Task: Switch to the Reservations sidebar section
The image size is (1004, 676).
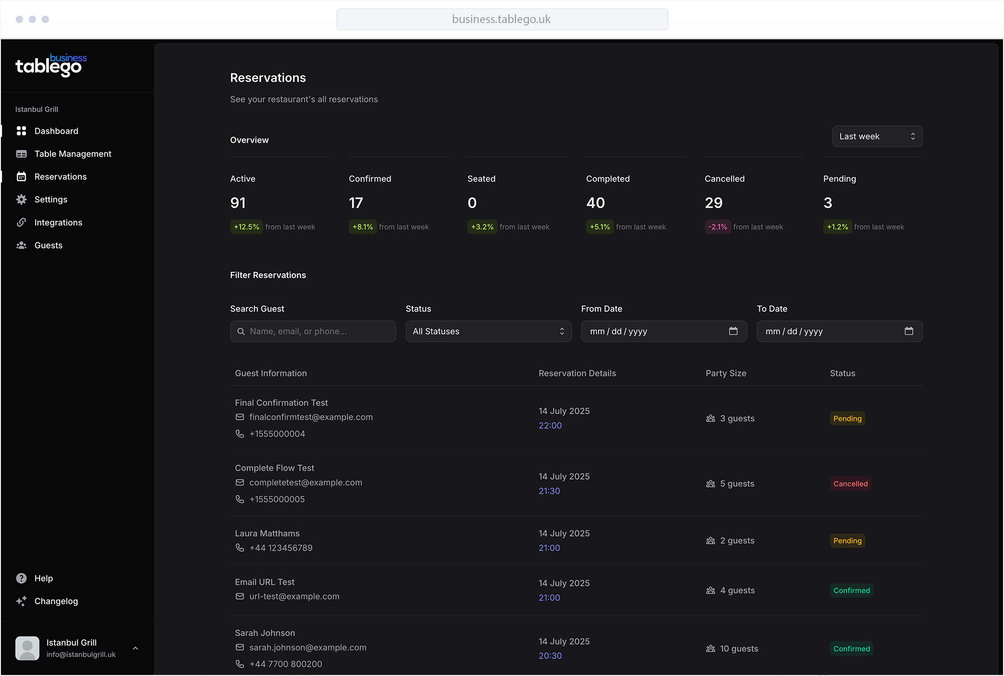Action: [60, 176]
